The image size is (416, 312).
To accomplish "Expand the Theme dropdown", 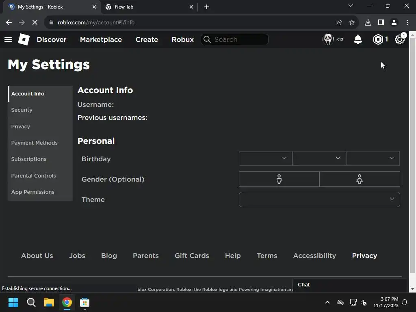I will click(319, 199).
